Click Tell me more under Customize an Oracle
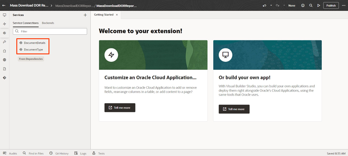Screen dimensions: 348x156 tap(120, 108)
